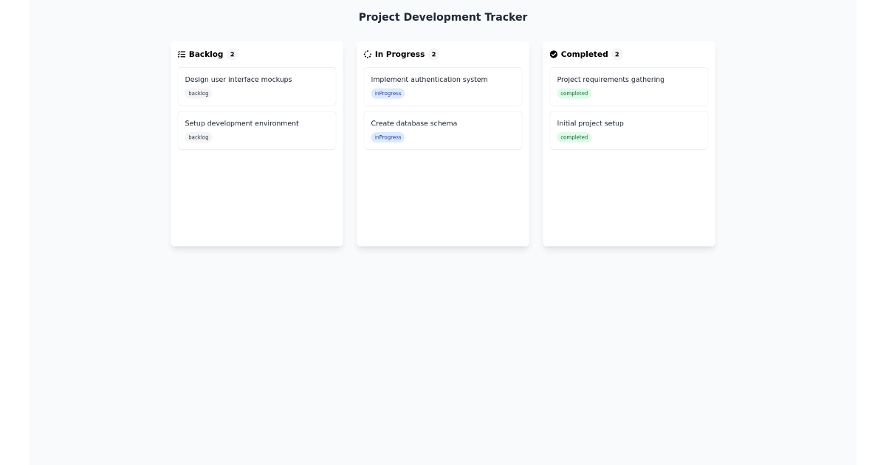Click the Backlog count badge showing 2
This screenshot has width=886, height=465.
click(232, 54)
